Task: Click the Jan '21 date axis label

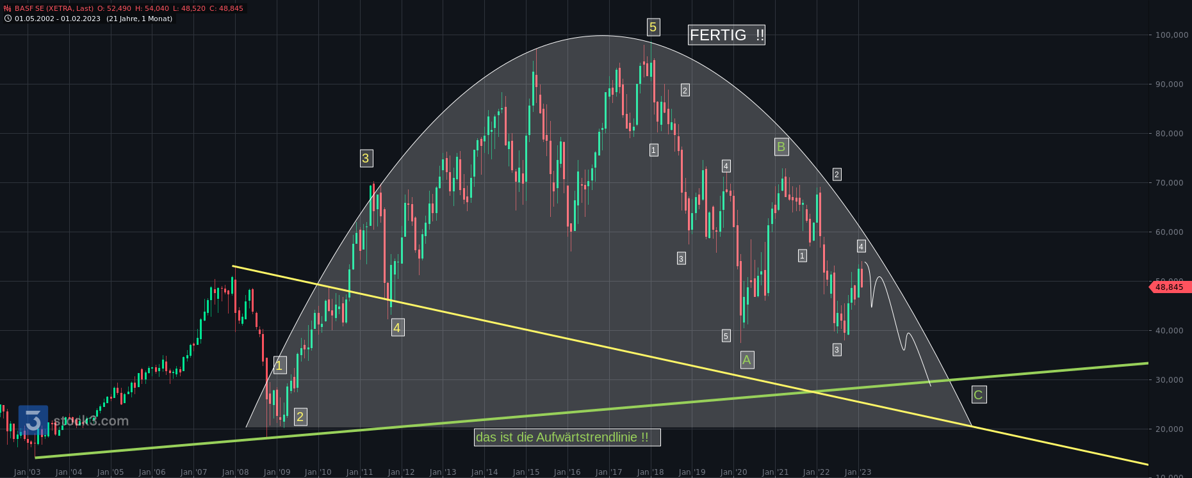Action: point(776,472)
